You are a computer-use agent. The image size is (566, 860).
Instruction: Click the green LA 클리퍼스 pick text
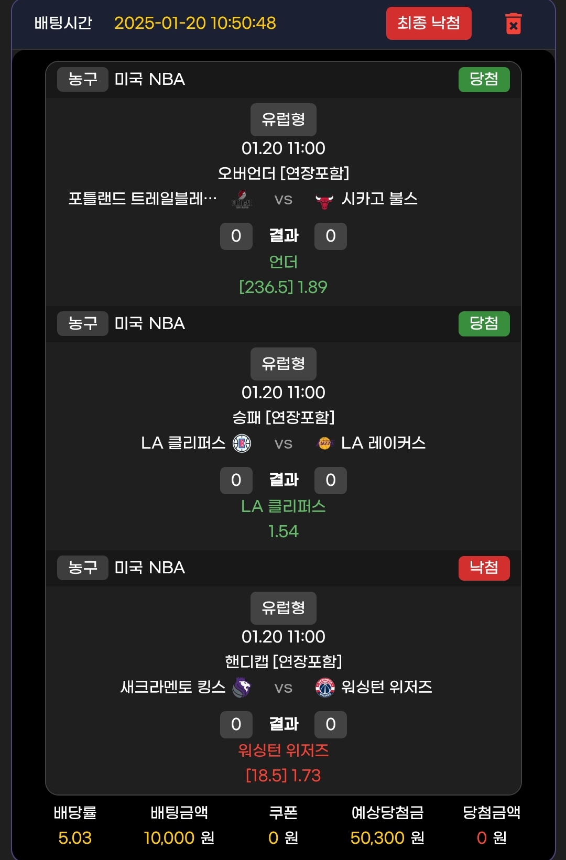(283, 506)
